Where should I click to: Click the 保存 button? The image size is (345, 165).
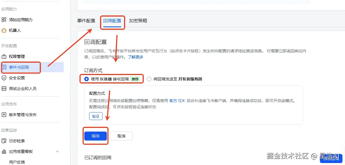[x=95, y=136]
